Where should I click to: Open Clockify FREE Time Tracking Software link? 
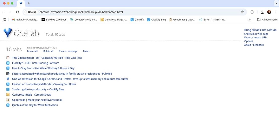[x=36, y=63]
